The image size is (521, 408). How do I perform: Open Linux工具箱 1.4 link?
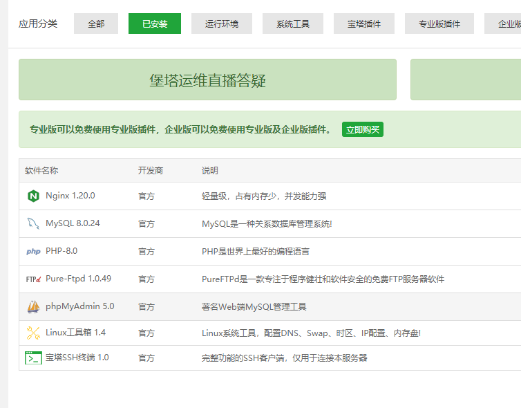[75, 333]
